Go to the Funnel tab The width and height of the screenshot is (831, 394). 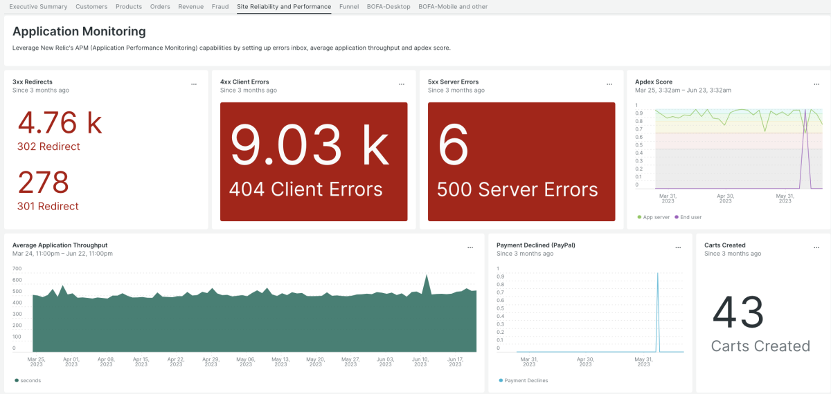(x=349, y=7)
